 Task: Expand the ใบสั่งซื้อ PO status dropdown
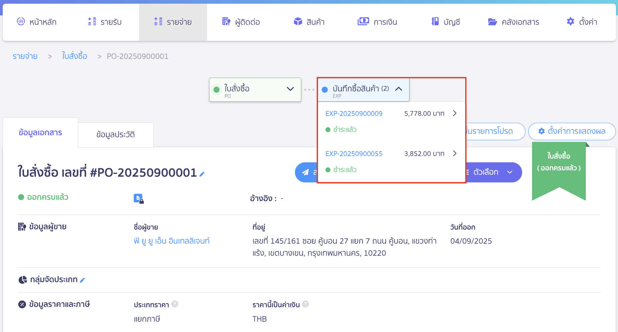click(290, 89)
